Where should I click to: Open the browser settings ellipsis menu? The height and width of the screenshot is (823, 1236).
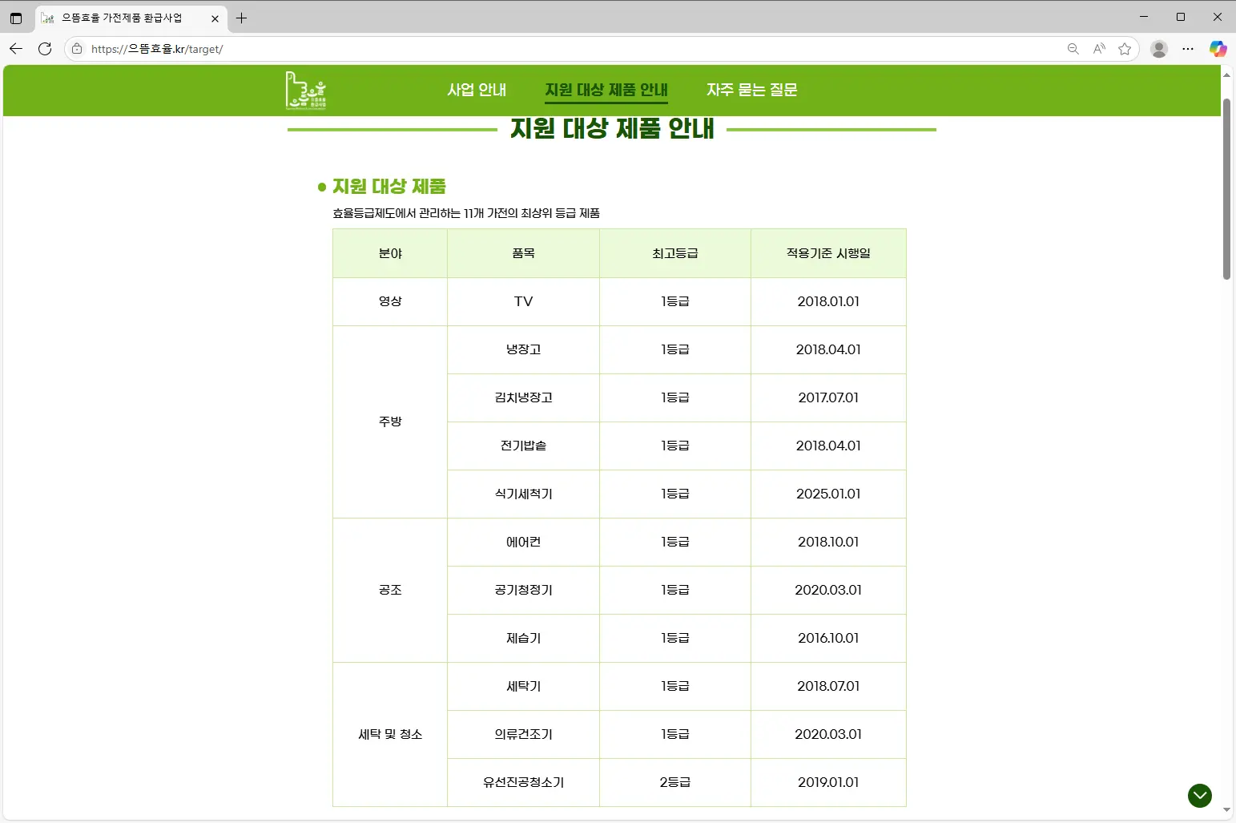(x=1189, y=49)
